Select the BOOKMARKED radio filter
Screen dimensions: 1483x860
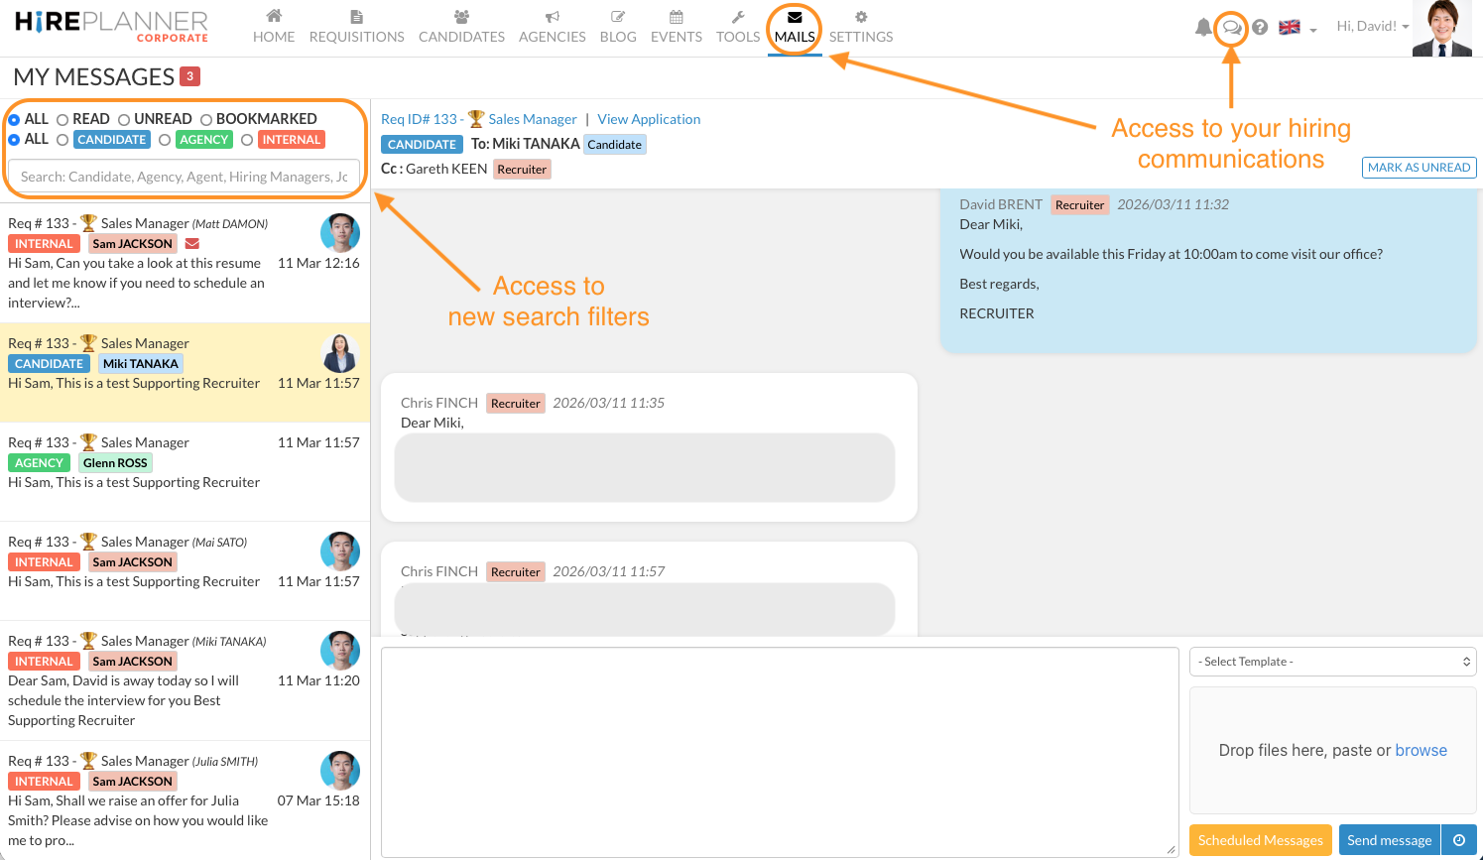click(x=206, y=120)
